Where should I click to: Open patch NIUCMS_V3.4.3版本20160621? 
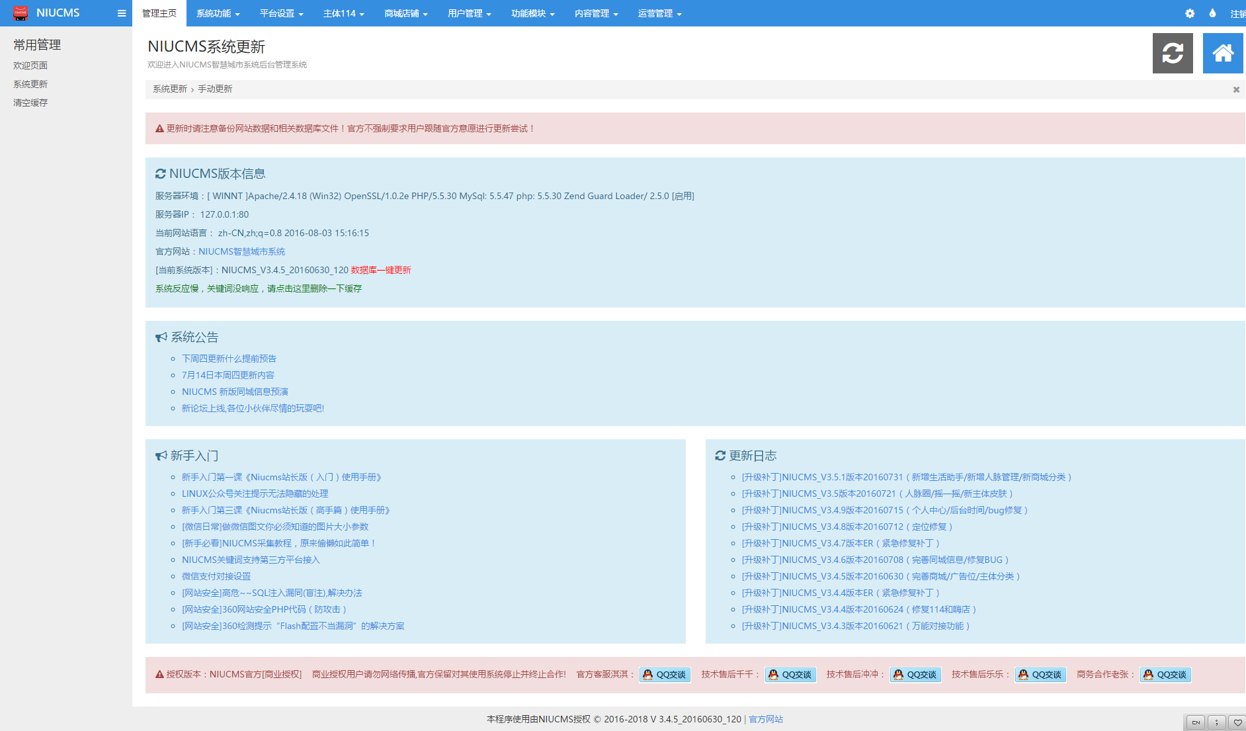point(856,626)
